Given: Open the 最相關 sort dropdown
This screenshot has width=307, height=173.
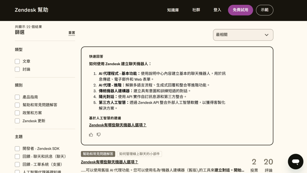Looking at the screenshot, I should [243, 35].
